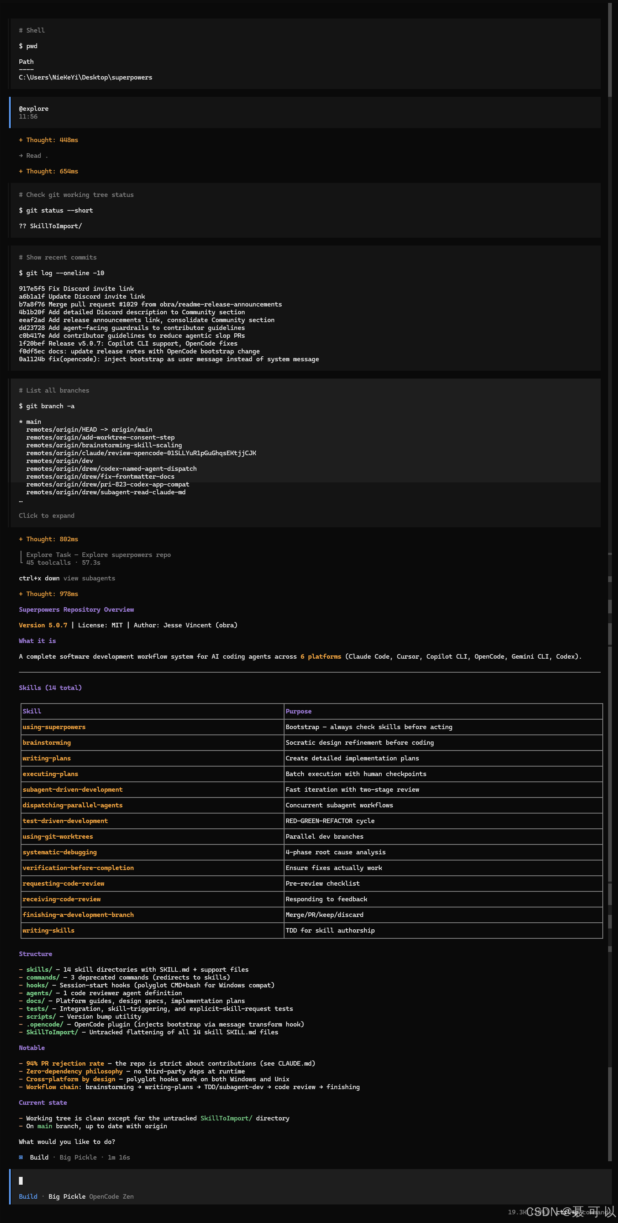Click the "$ git branch -a" command
This screenshot has height=1223, width=618.
coord(47,406)
